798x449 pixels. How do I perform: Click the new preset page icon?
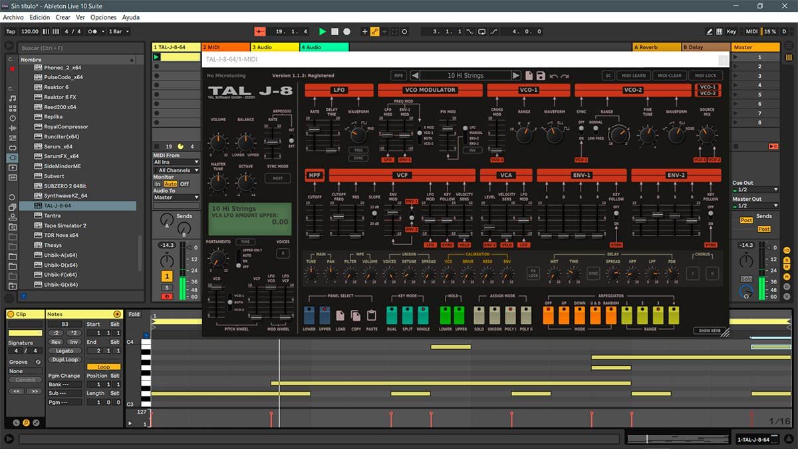tap(529, 76)
